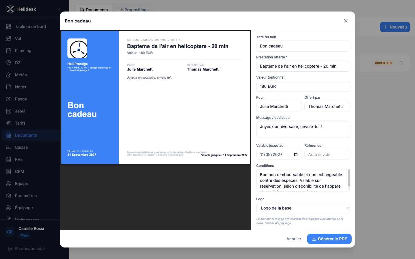The height and width of the screenshot is (259, 415).
Task: Open the PVE clipboard icon
Action: (x=9, y=159)
